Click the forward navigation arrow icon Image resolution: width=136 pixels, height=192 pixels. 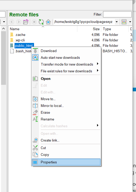click(19, 22)
